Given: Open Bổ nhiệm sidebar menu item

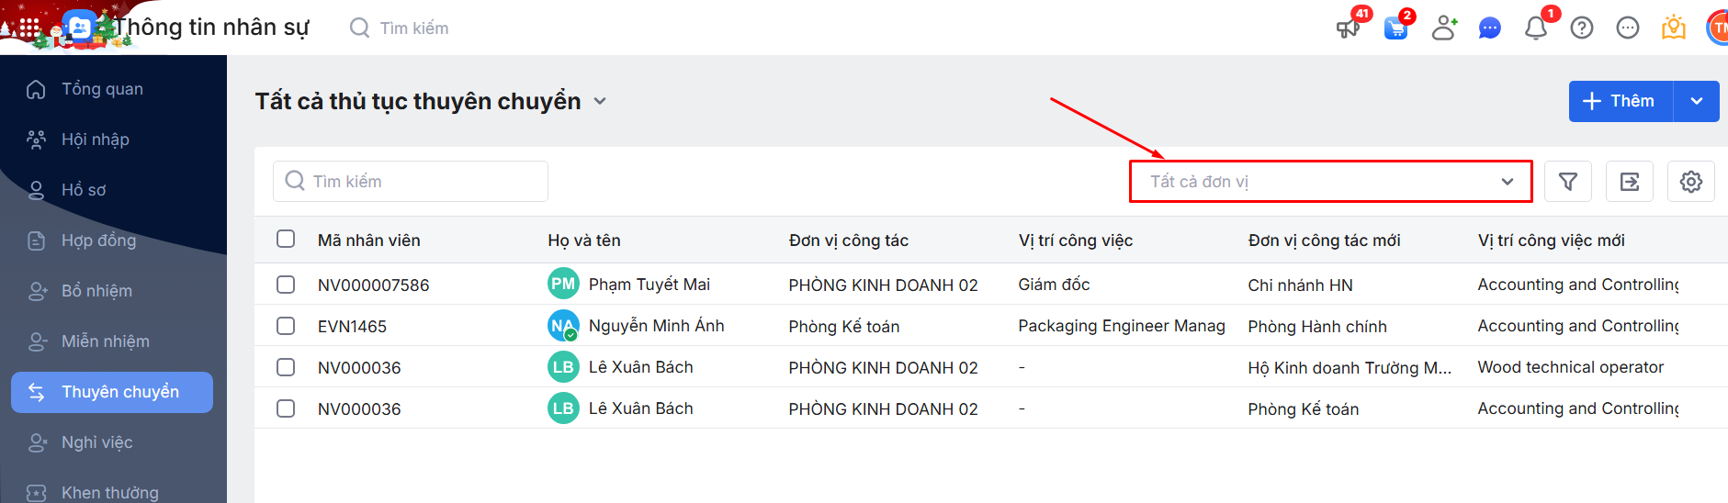Looking at the screenshot, I should tap(96, 291).
